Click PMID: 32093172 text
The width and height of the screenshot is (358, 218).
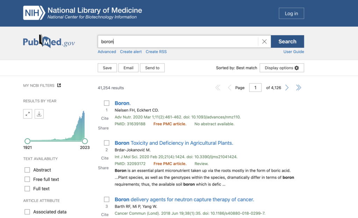pyautogui.click(x=130, y=164)
